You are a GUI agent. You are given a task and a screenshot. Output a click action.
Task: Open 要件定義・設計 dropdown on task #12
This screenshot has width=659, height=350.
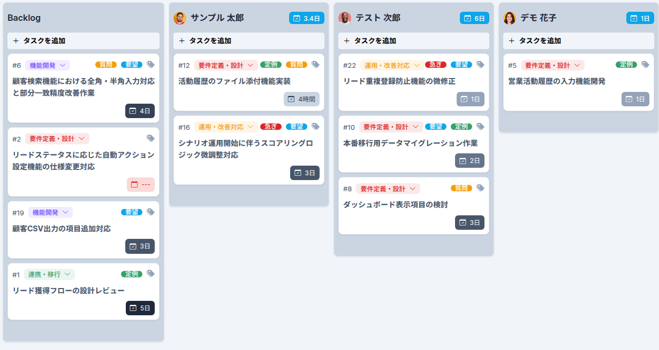226,65
